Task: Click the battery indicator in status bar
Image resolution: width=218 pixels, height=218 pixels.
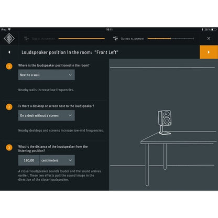Action: pyautogui.click(x=214, y=29)
